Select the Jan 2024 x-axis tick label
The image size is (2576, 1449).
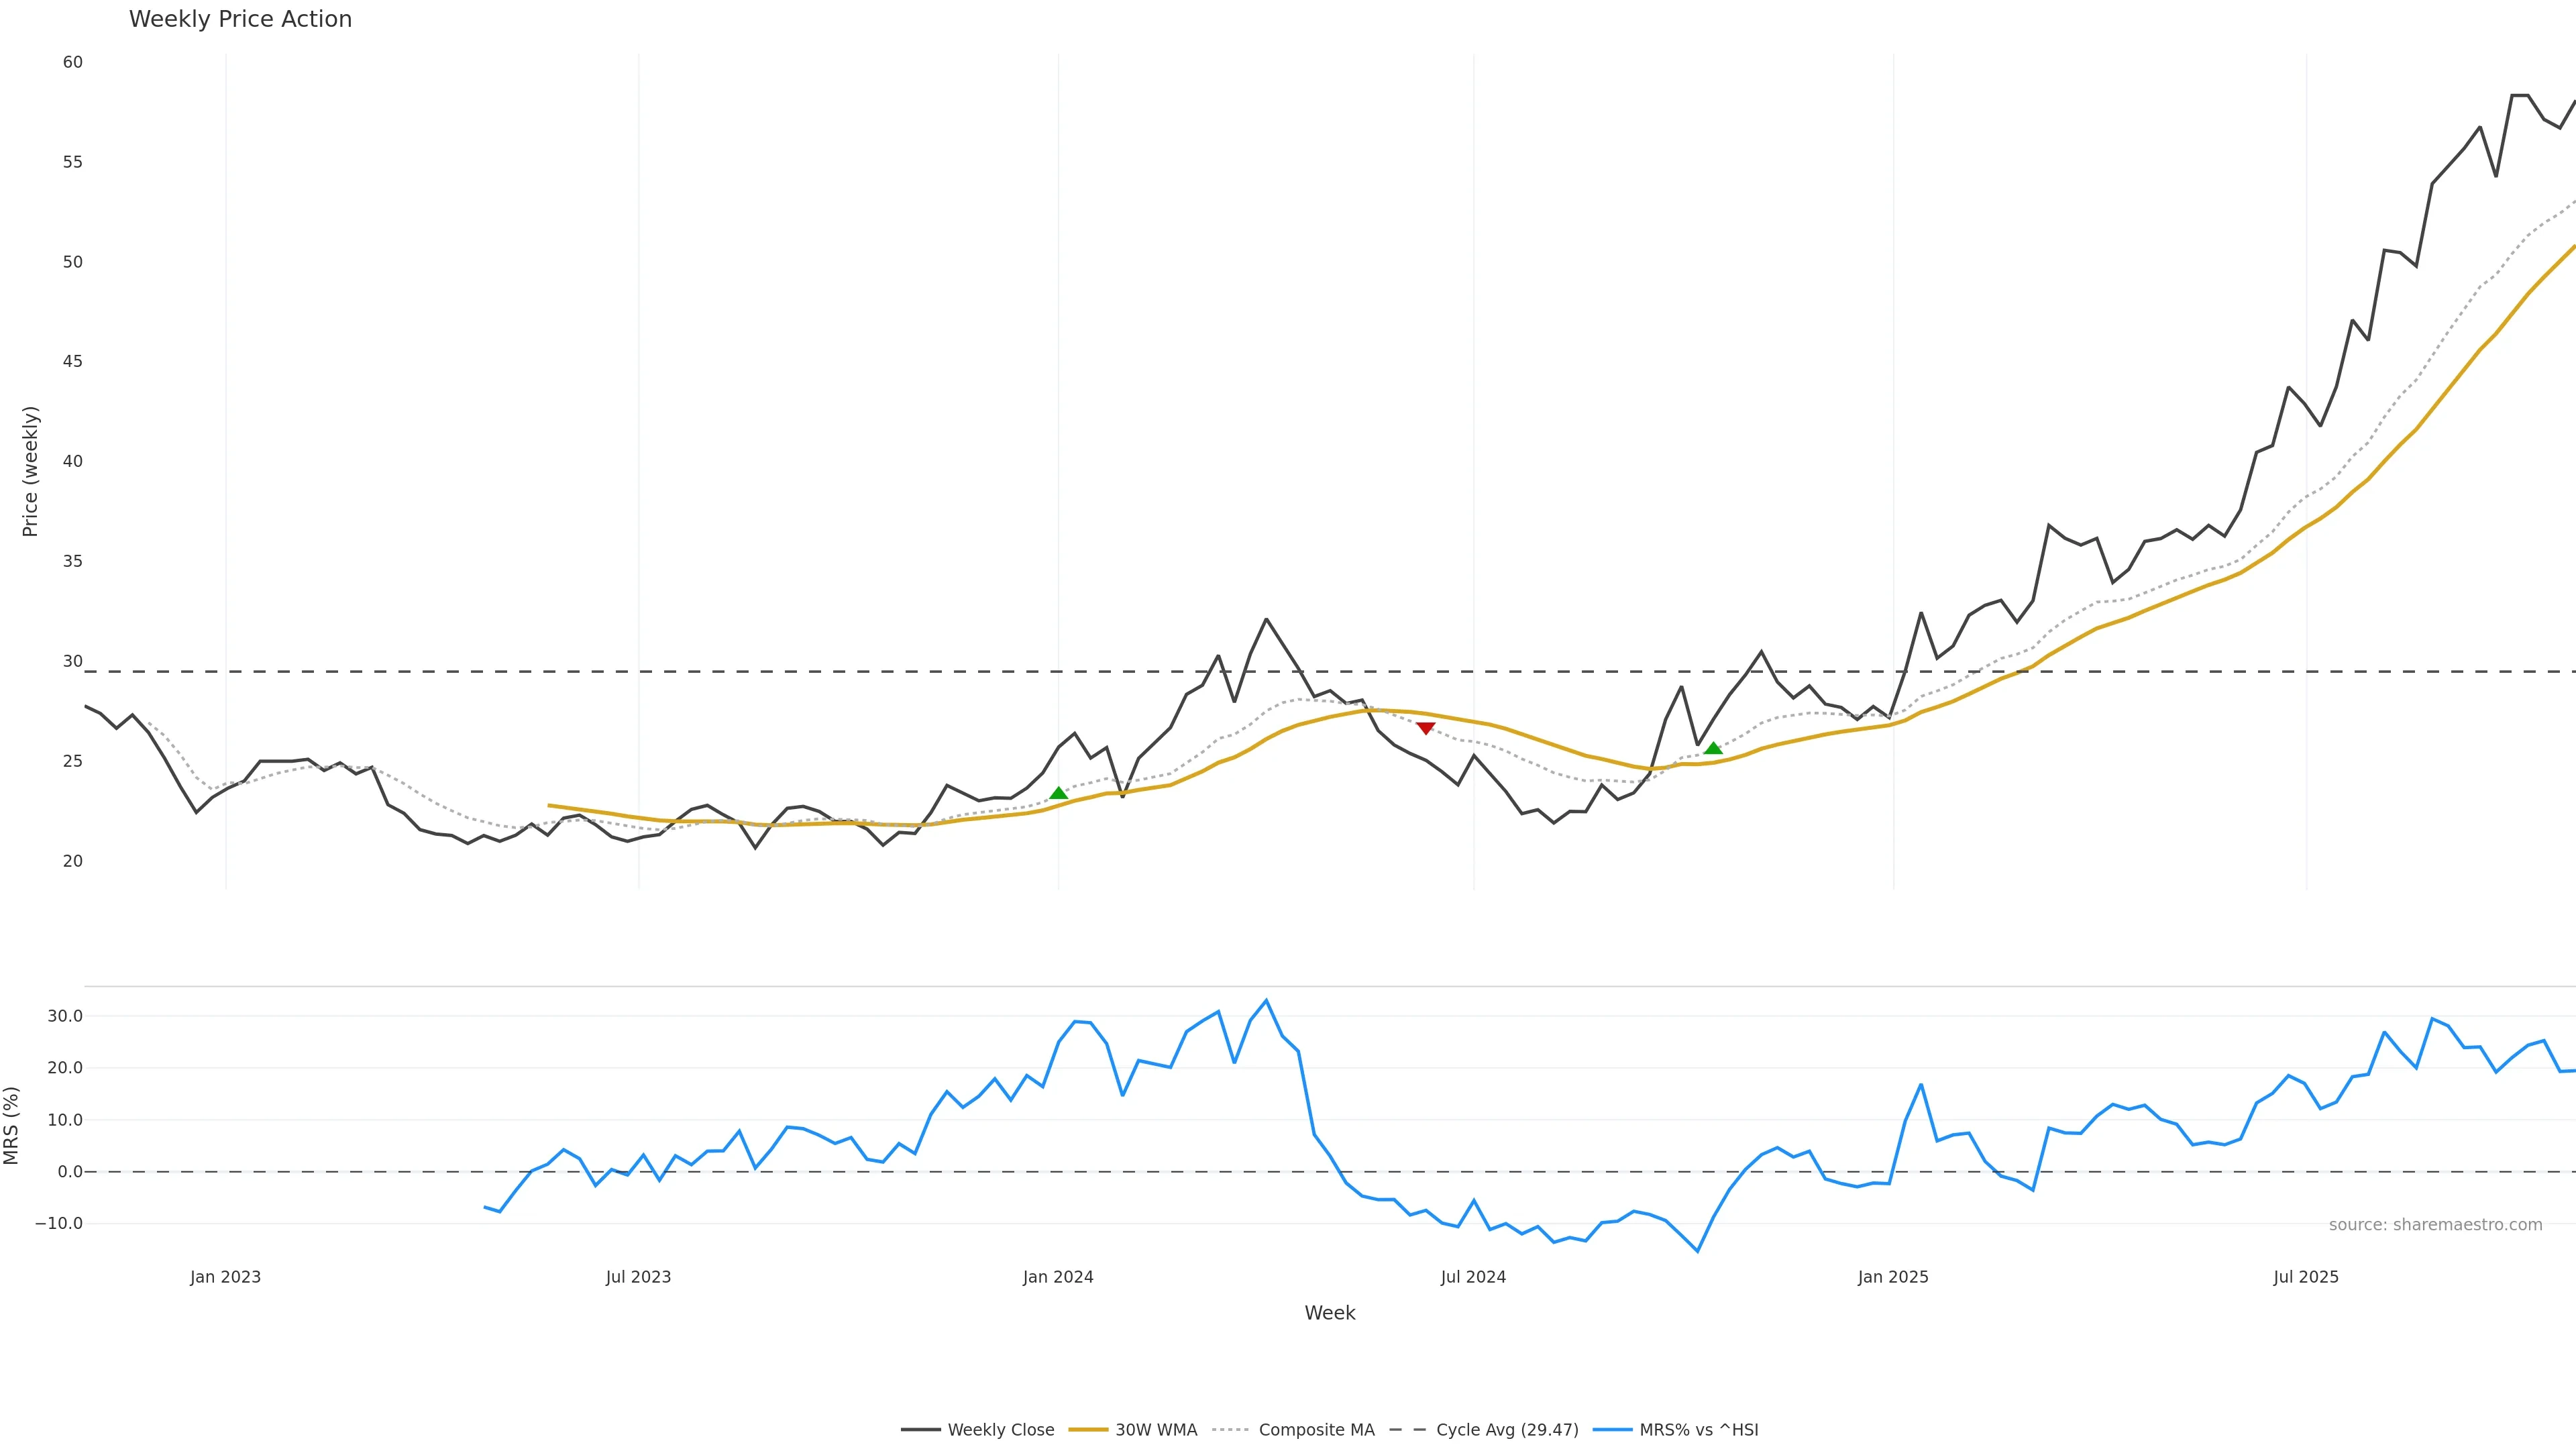1058,1277
